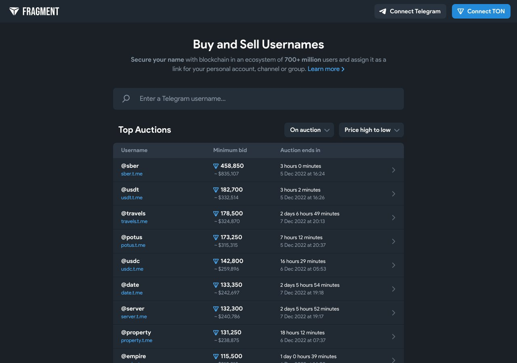Click chevron arrow on the @travels row
Viewport: 517px width, 363px height.
(393, 218)
